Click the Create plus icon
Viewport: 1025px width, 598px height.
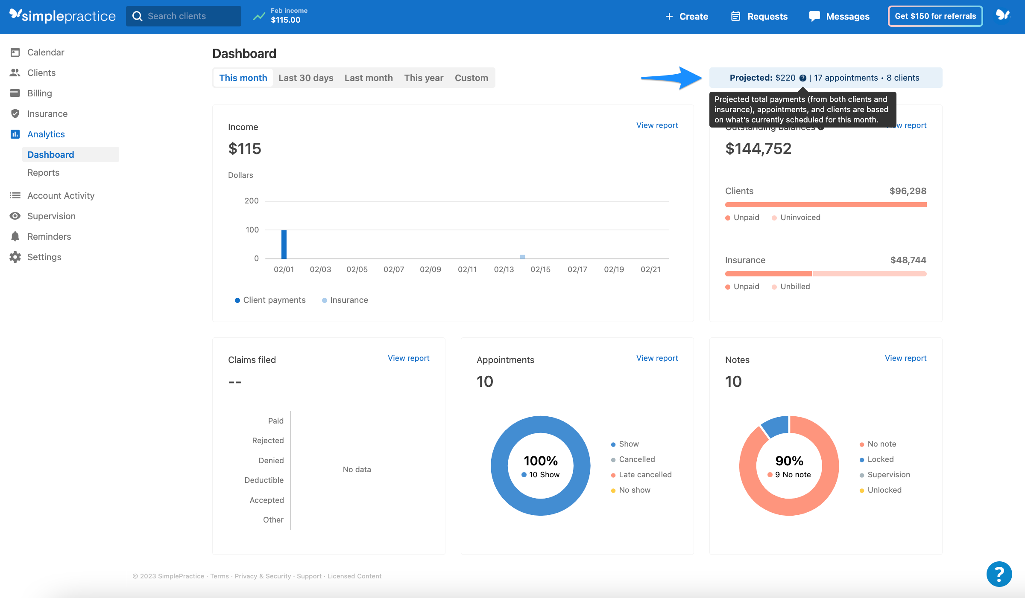point(669,16)
